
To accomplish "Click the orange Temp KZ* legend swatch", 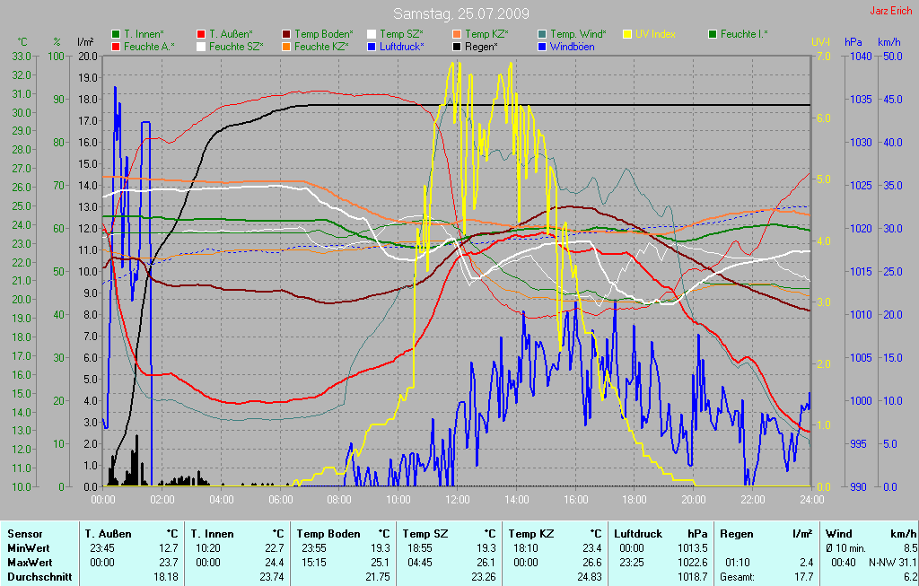I will [457, 34].
